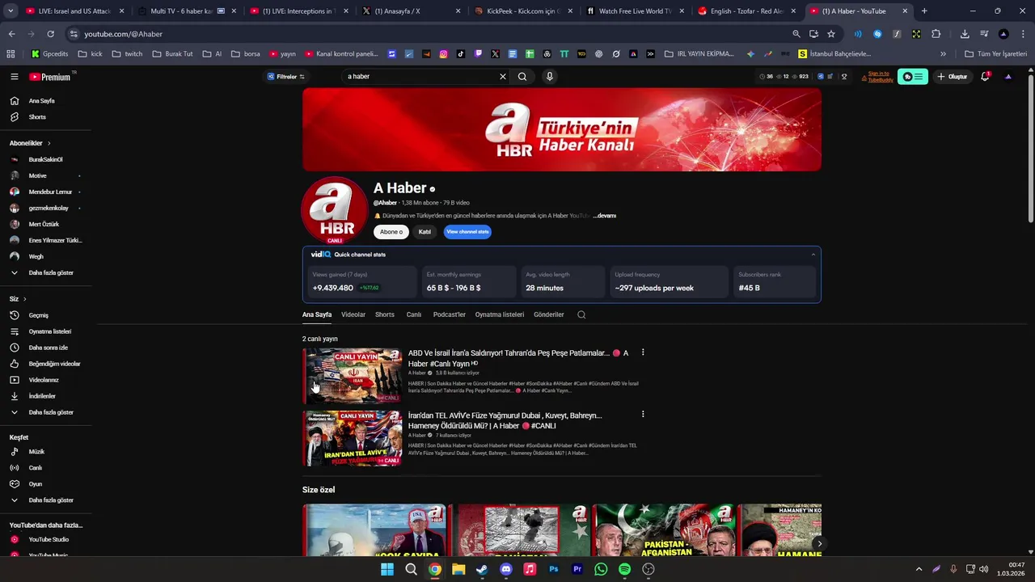Expand channel description with ...devamı
The image size is (1035, 582).
pos(604,216)
